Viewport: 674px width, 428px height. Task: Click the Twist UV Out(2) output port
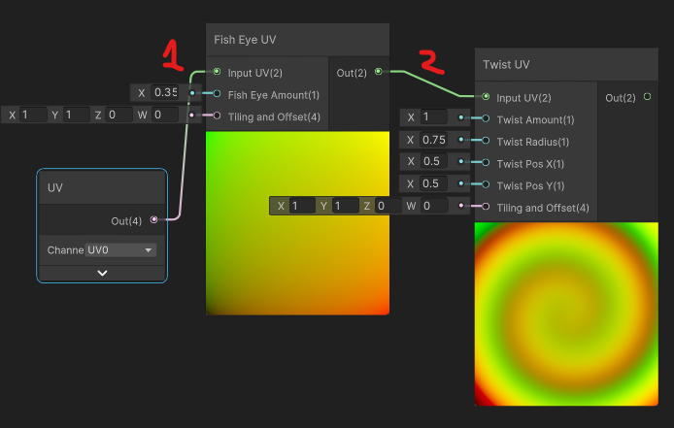(647, 97)
